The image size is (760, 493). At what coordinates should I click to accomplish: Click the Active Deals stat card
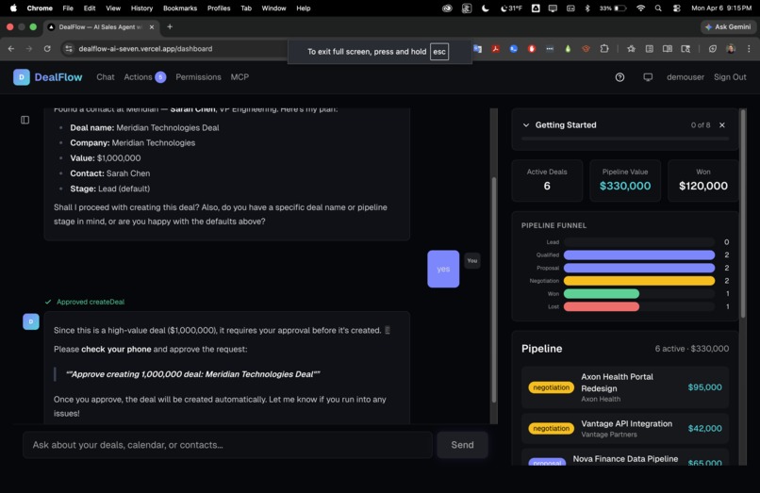pyautogui.click(x=547, y=180)
